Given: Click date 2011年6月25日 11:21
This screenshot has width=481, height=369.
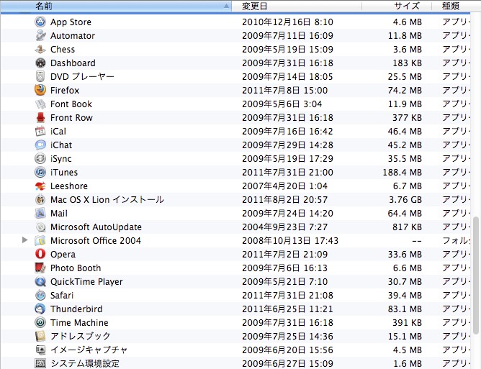Looking at the screenshot, I should click(x=287, y=309).
